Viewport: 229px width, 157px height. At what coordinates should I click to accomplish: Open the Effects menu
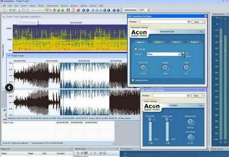(41, 6)
